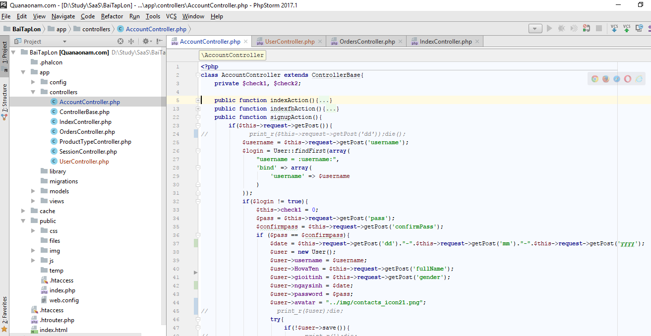The width and height of the screenshot is (651, 336).
Task: Open SessionController.php in the project tree
Action: tap(88, 152)
